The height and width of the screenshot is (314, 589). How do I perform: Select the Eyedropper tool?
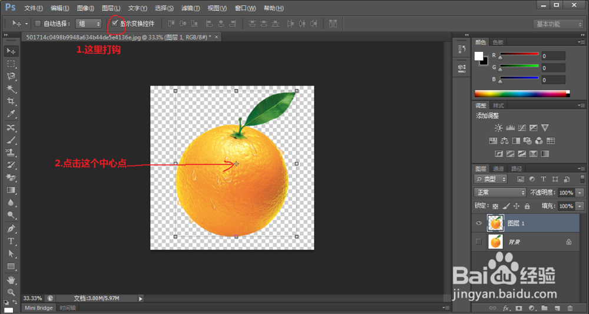coord(11,114)
